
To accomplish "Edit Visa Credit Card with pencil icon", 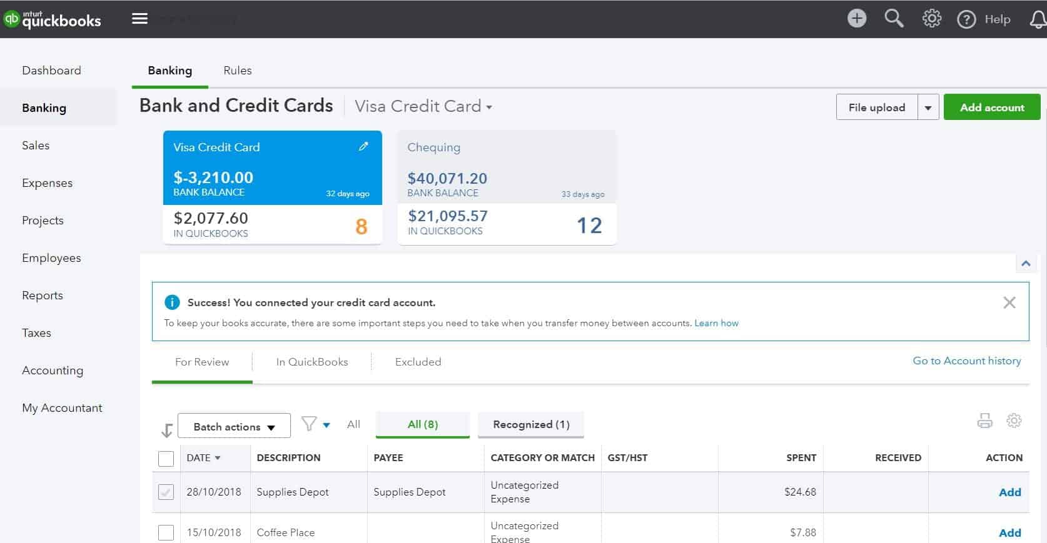I will tap(363, 146).
